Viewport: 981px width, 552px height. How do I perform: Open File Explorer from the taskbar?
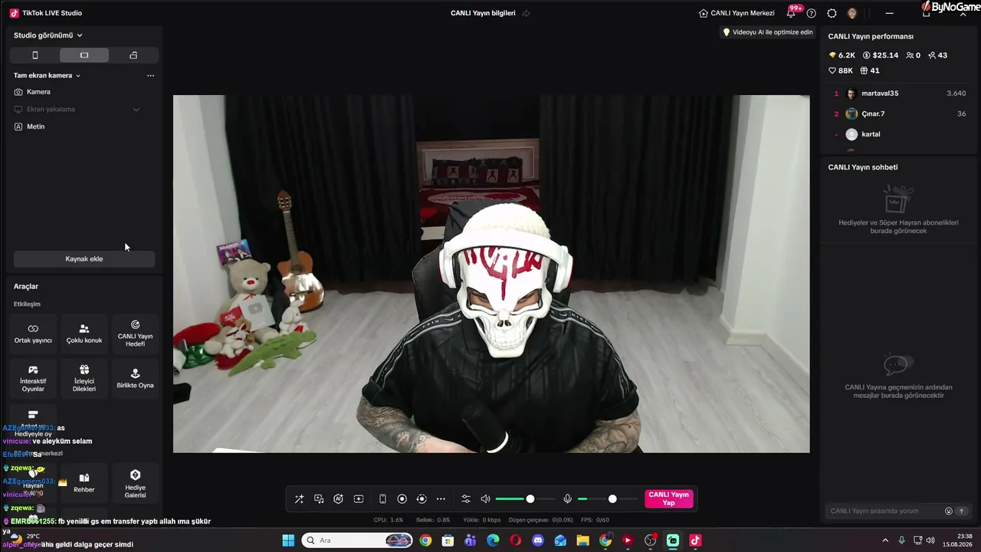click(x=583, y=540)
